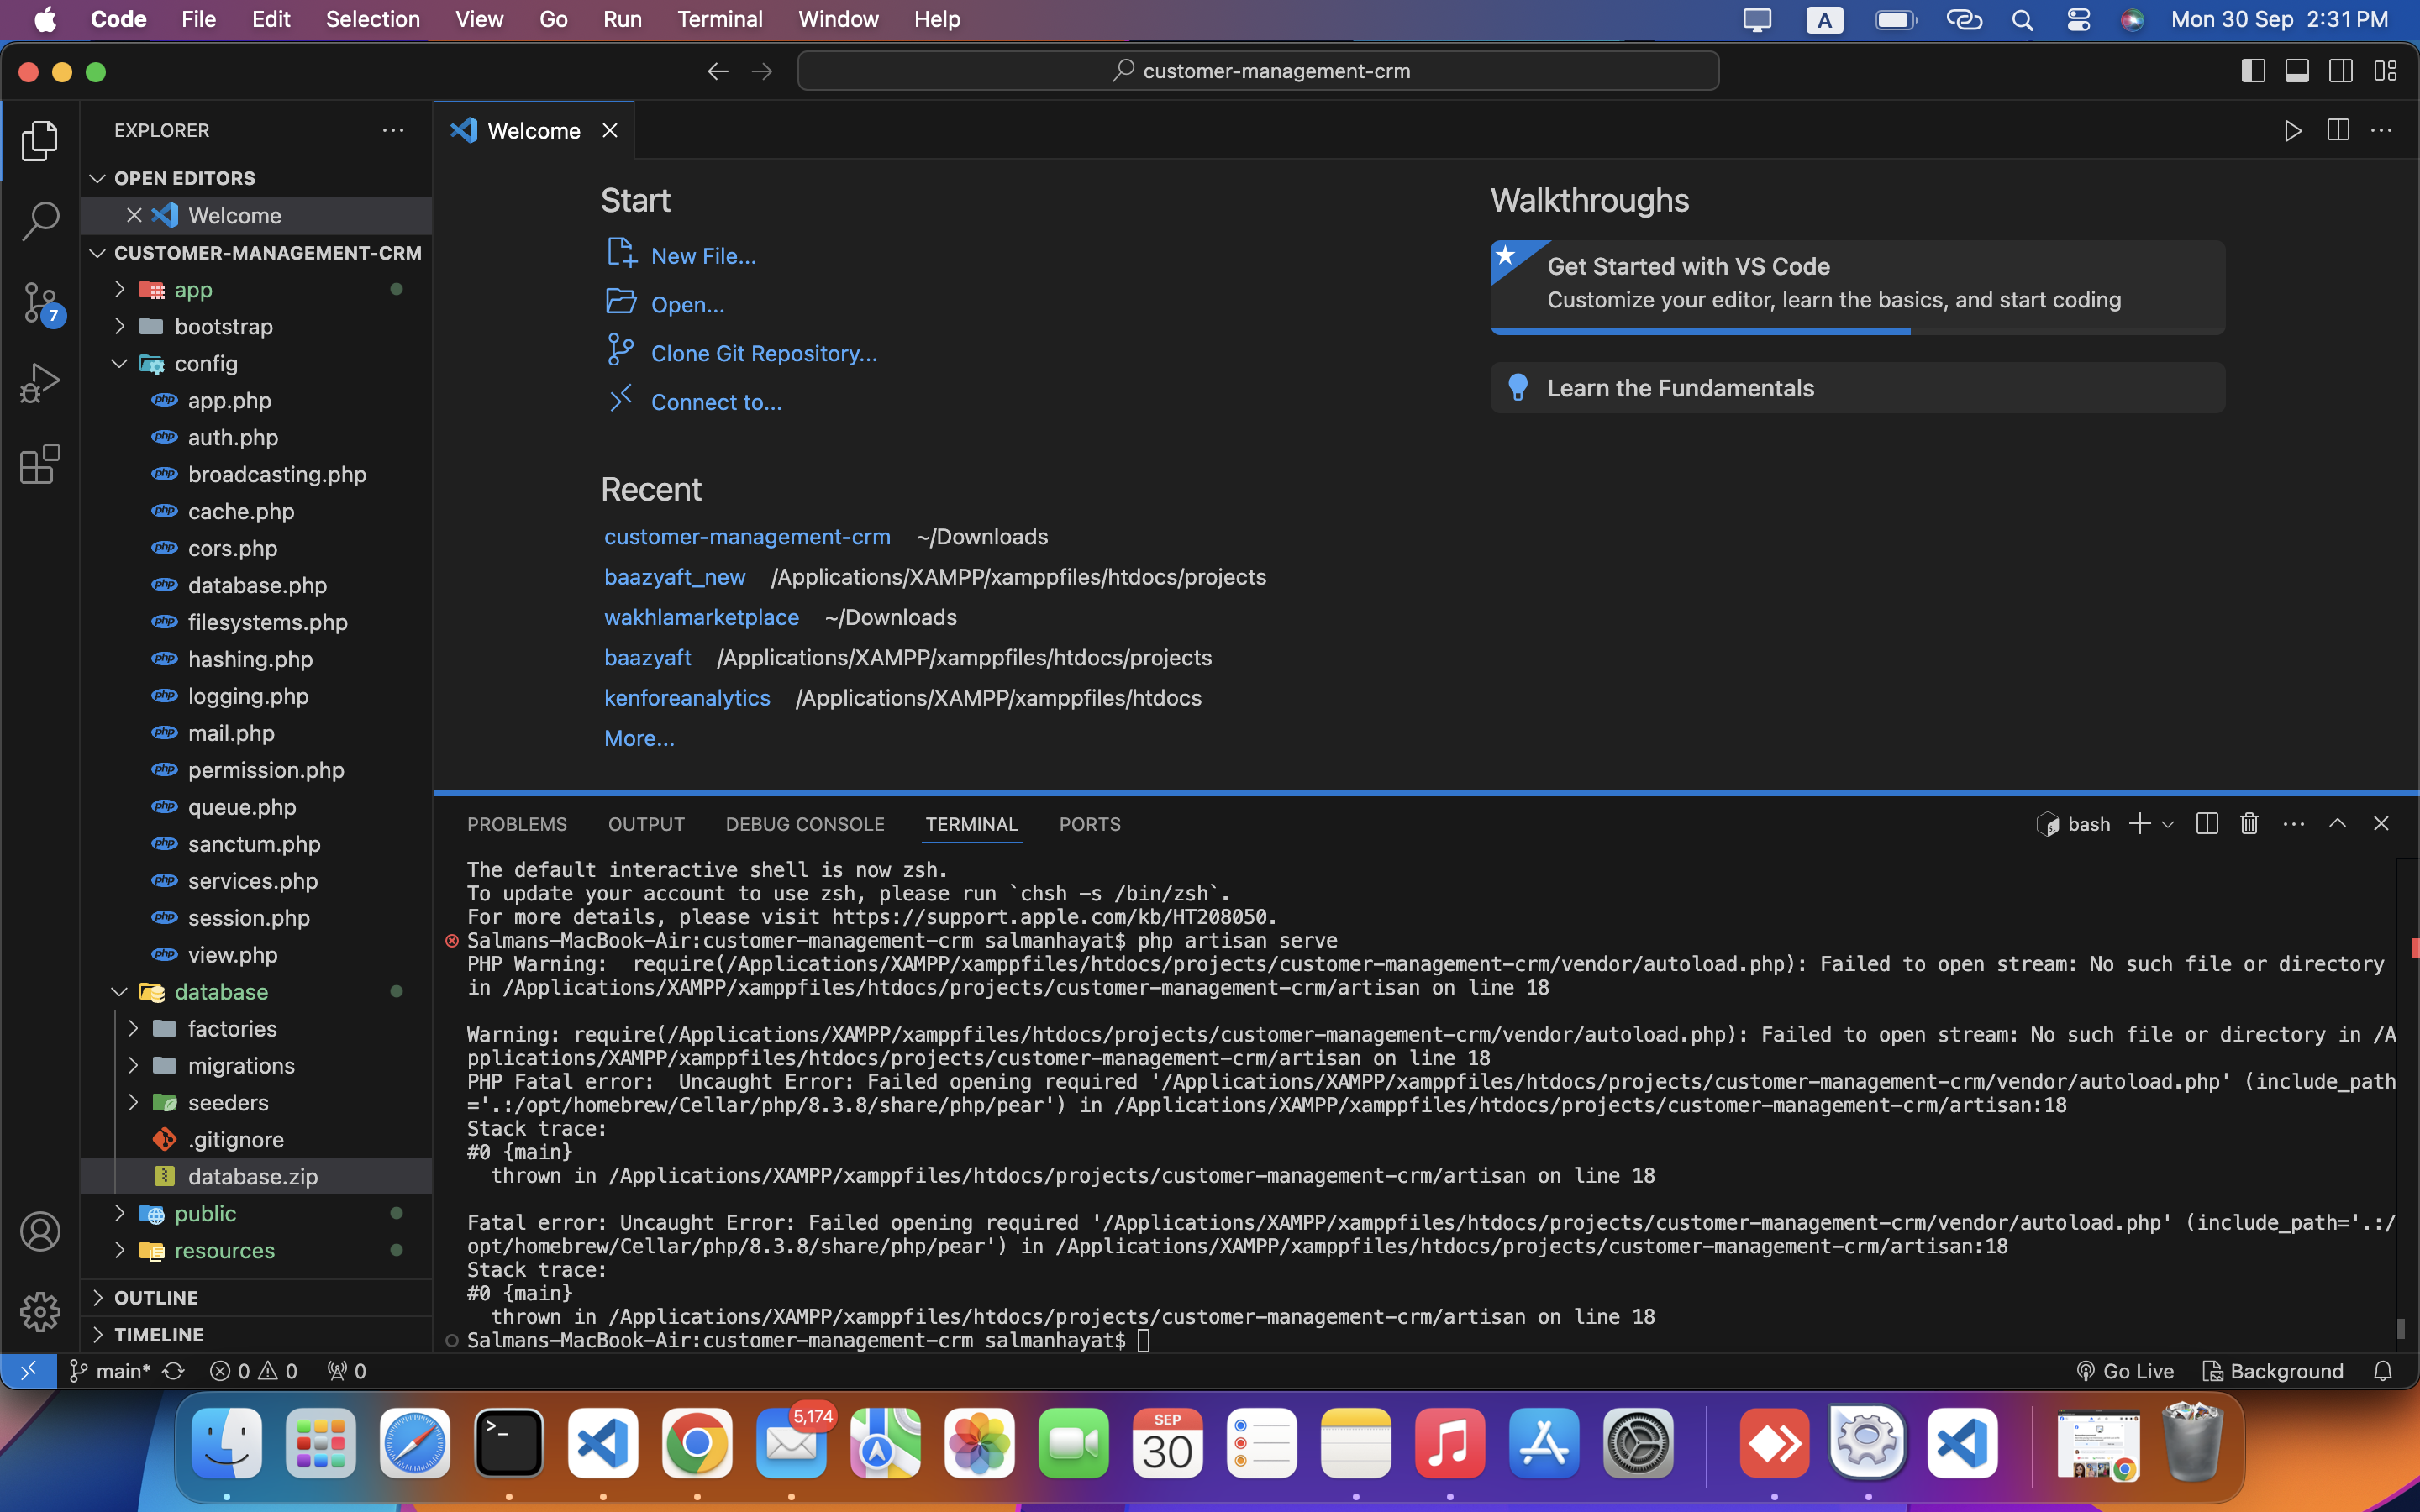Toggle the bottom panel visibility
The height and width of the screenshot is (1512, 2420).
point(2297,71)
